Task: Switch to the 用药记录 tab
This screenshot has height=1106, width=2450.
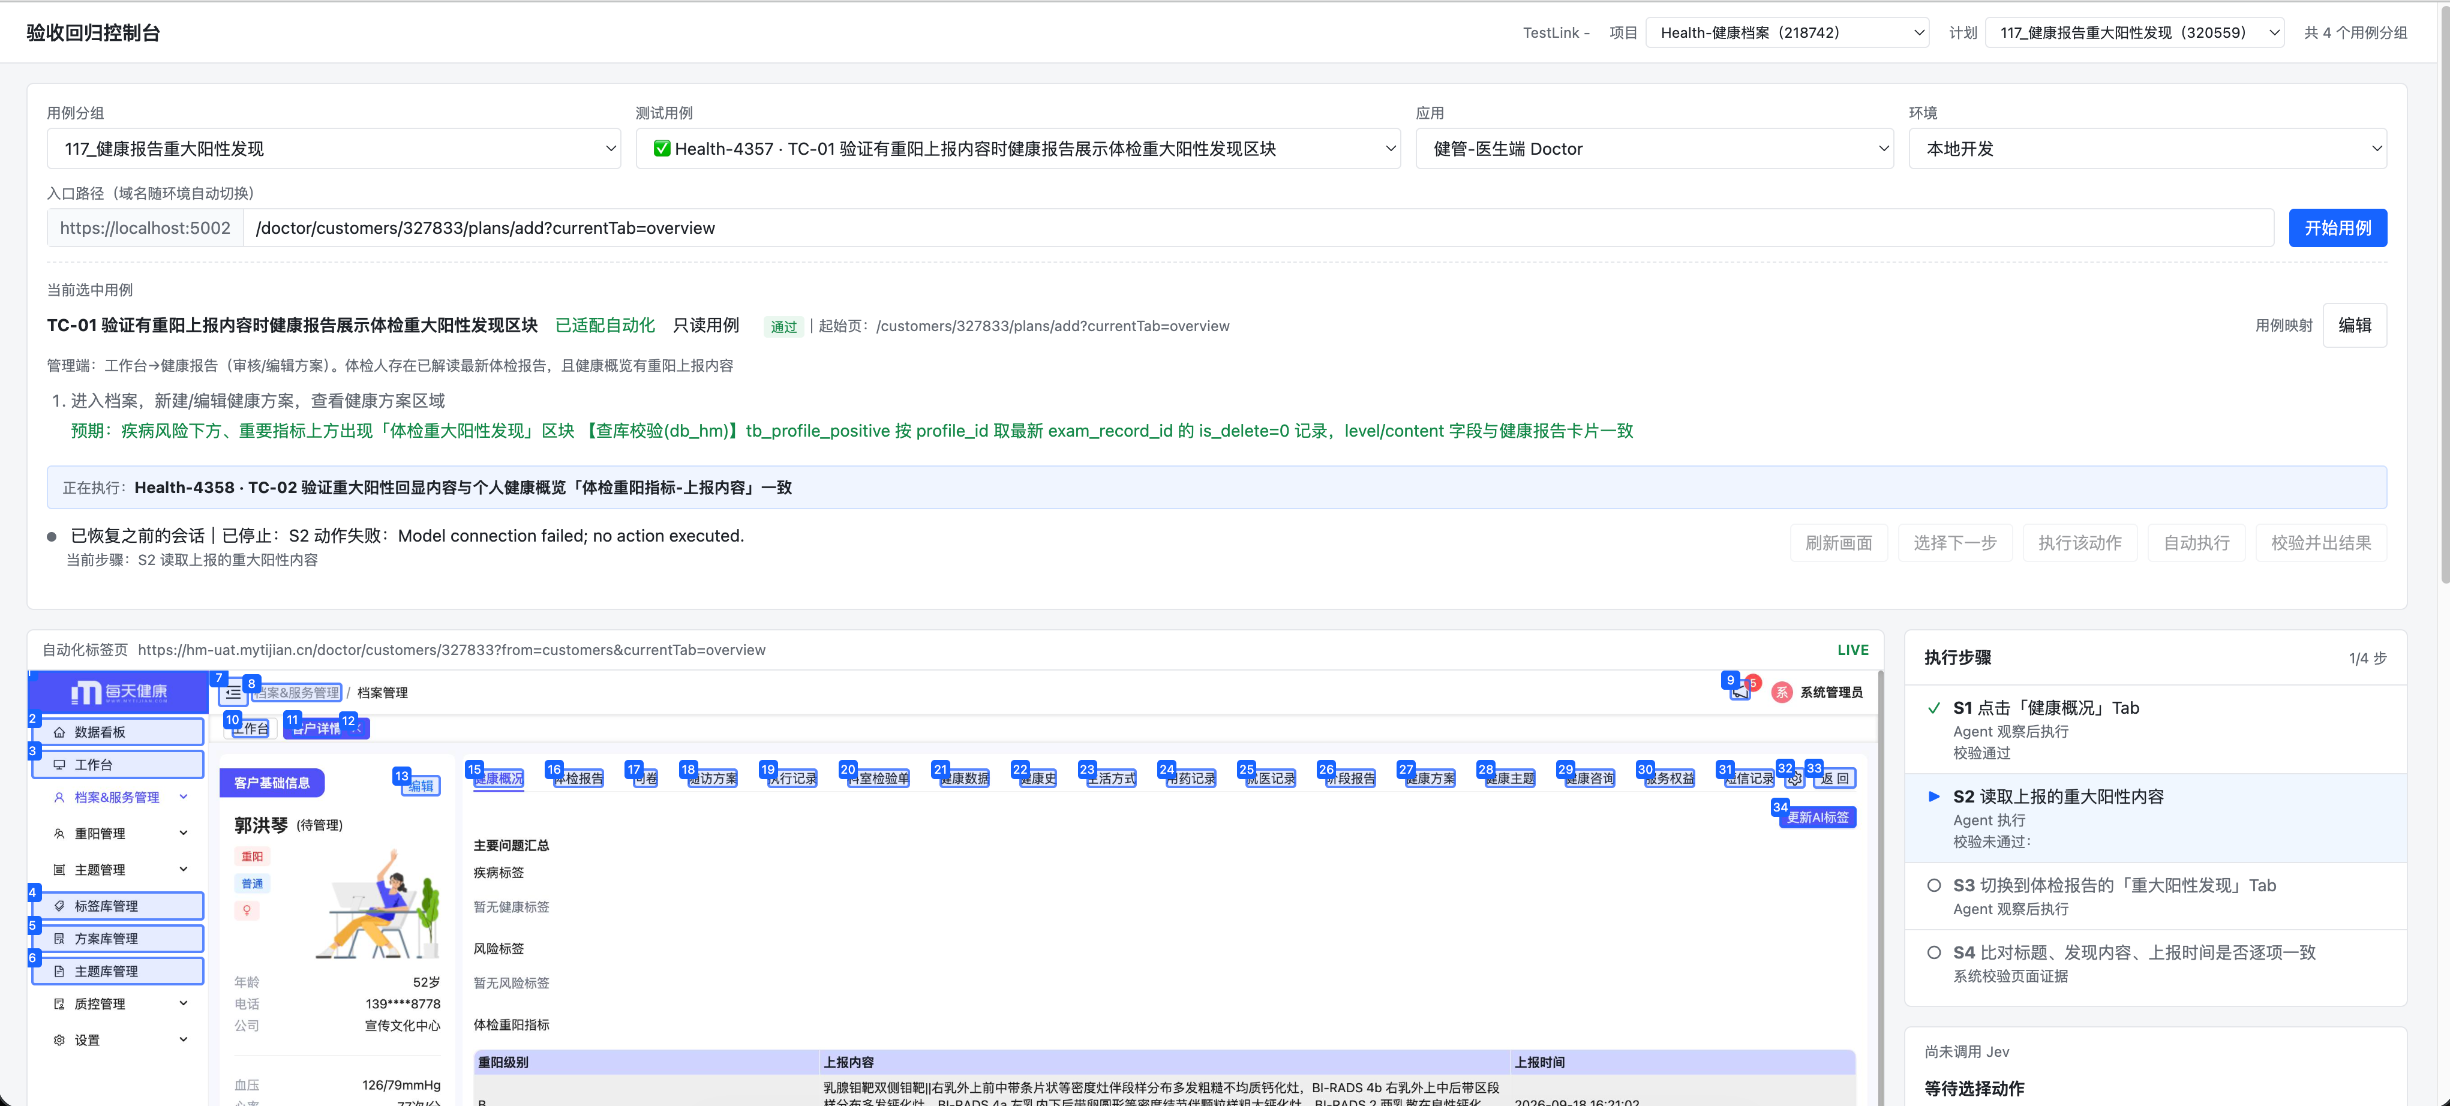Action: click(1191, 779)
